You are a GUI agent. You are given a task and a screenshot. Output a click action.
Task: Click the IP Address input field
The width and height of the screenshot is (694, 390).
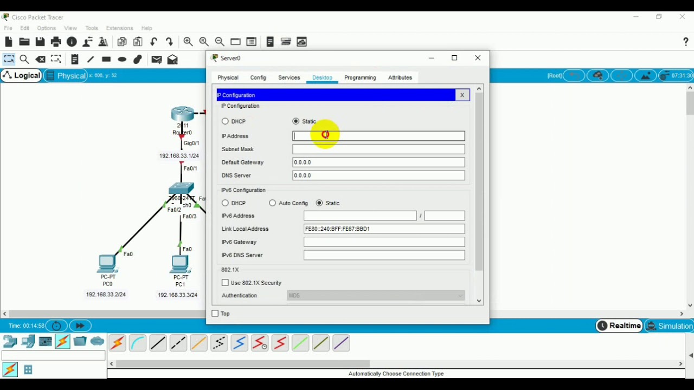(x=378, y=136)
